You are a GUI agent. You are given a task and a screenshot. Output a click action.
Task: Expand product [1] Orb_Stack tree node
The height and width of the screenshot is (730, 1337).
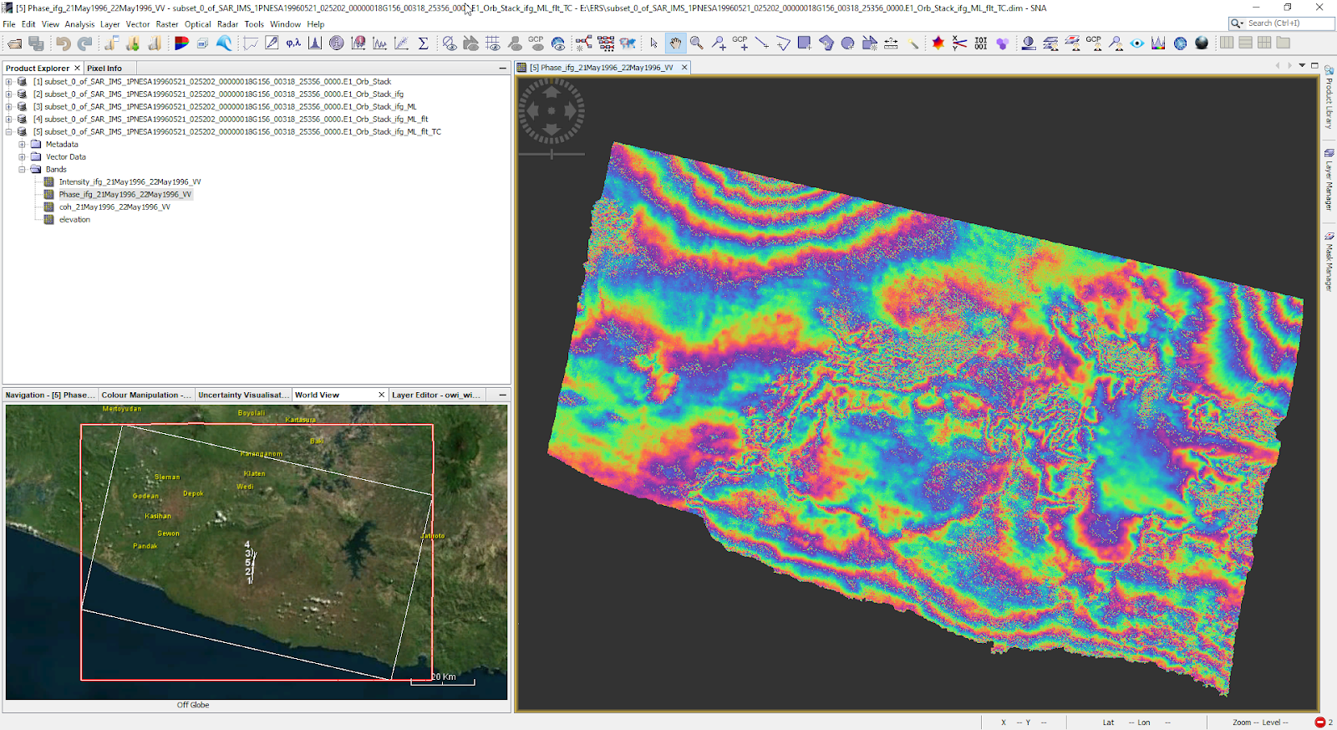coord(9,82)
